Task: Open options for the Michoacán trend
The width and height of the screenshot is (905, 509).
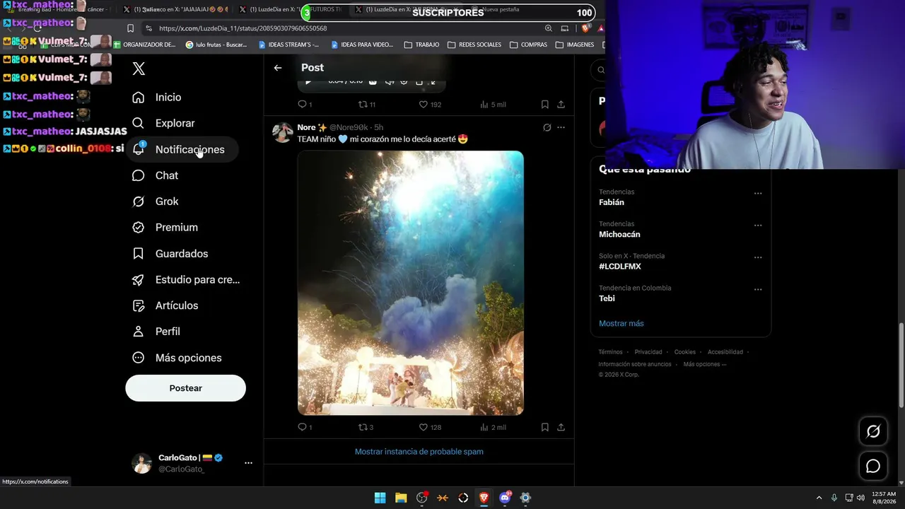Action: point(758,226)
